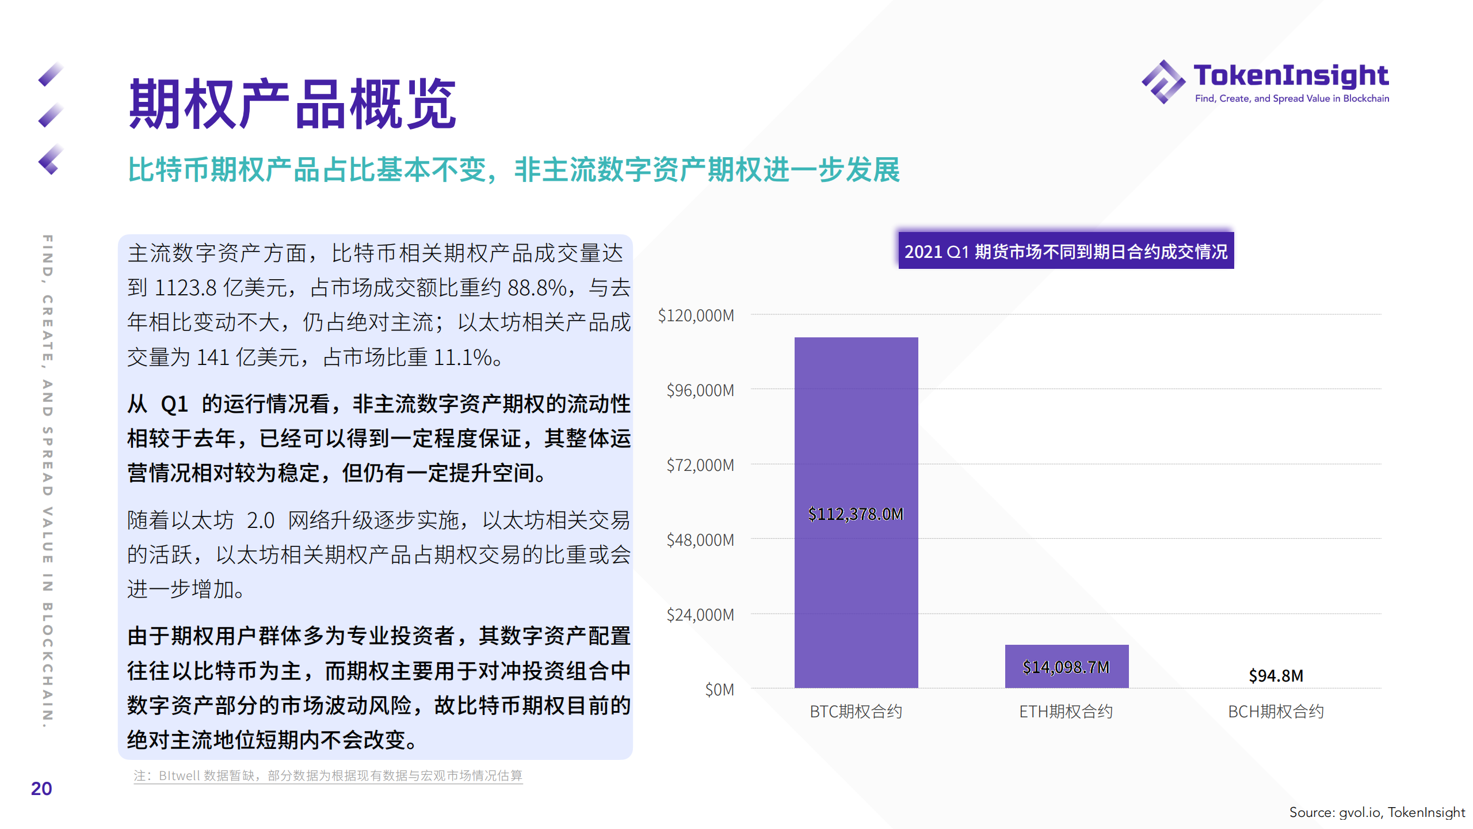The height and width of the screenshot is (829, 1473).
Task: Click the teal subtitle about Bitcoin options
Action: click(514, 170)
